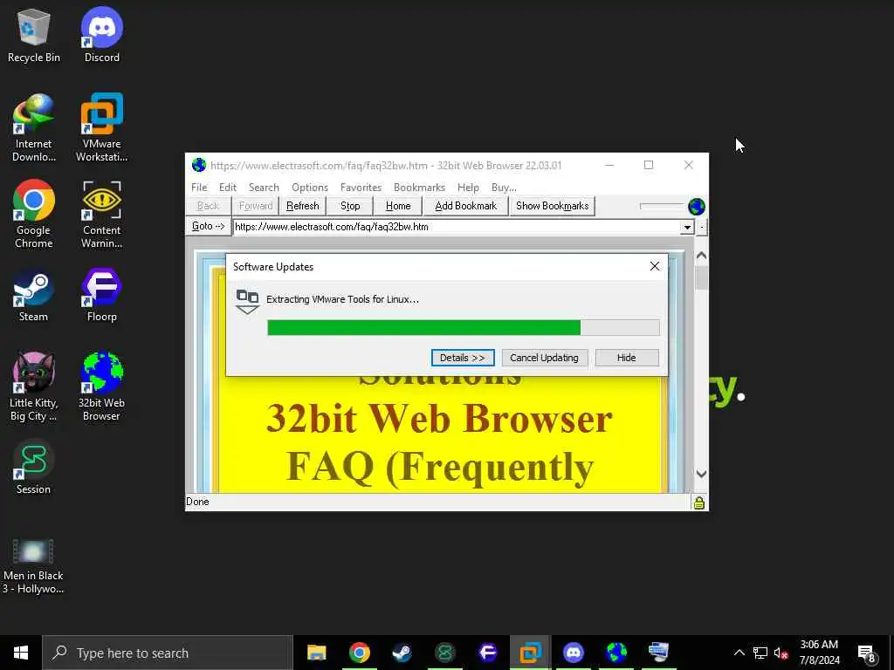Screen dimensions: 894x670
Task: Select the Steam desktop shortcut
Action: (x=34, y=297)
